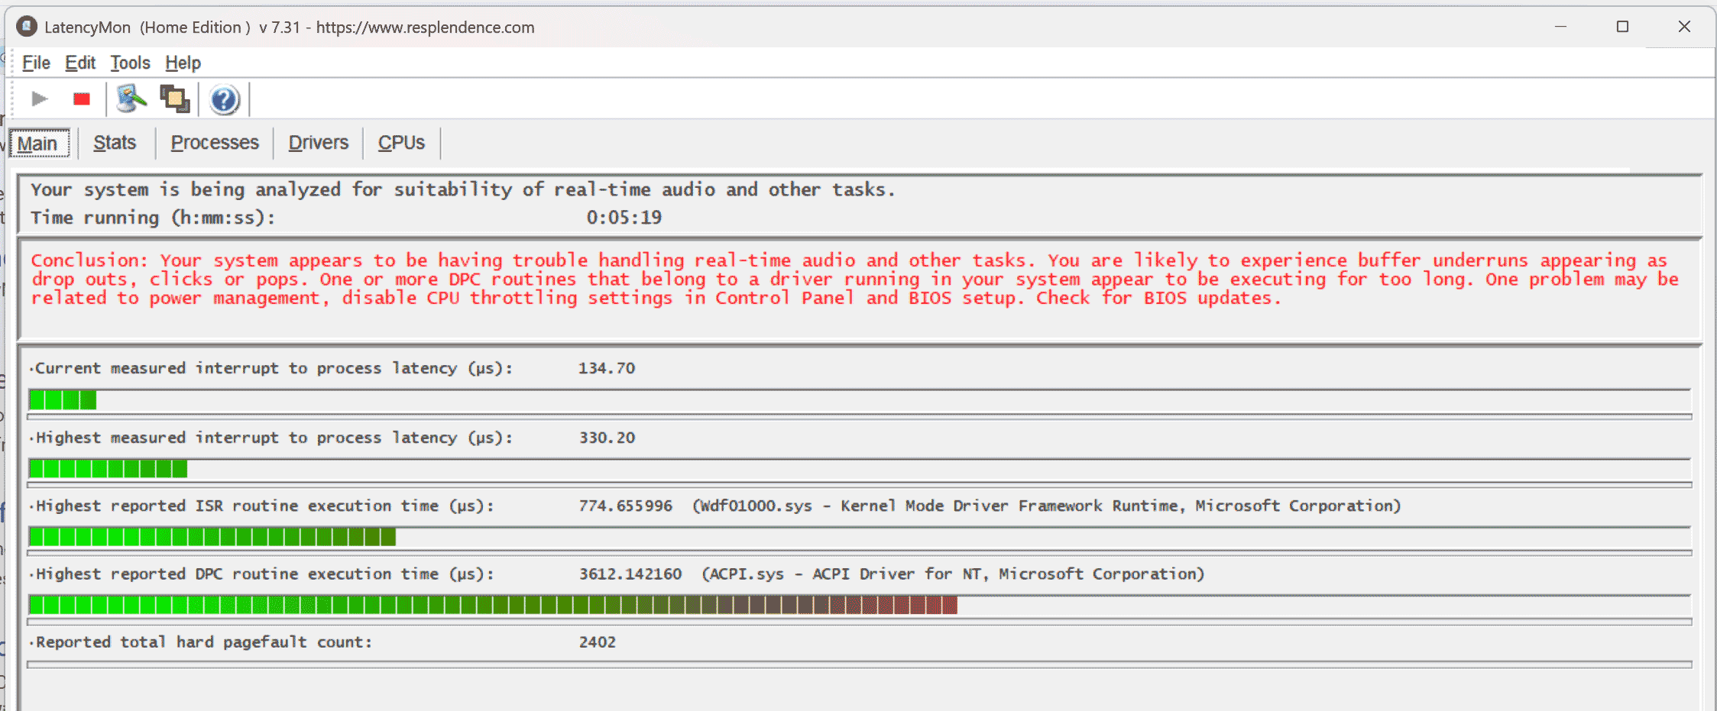This screenshot has height=711, width=1717.
Task: Click 'Current measured interrupt to process latency' label
Action: click(x=274, y=368)
